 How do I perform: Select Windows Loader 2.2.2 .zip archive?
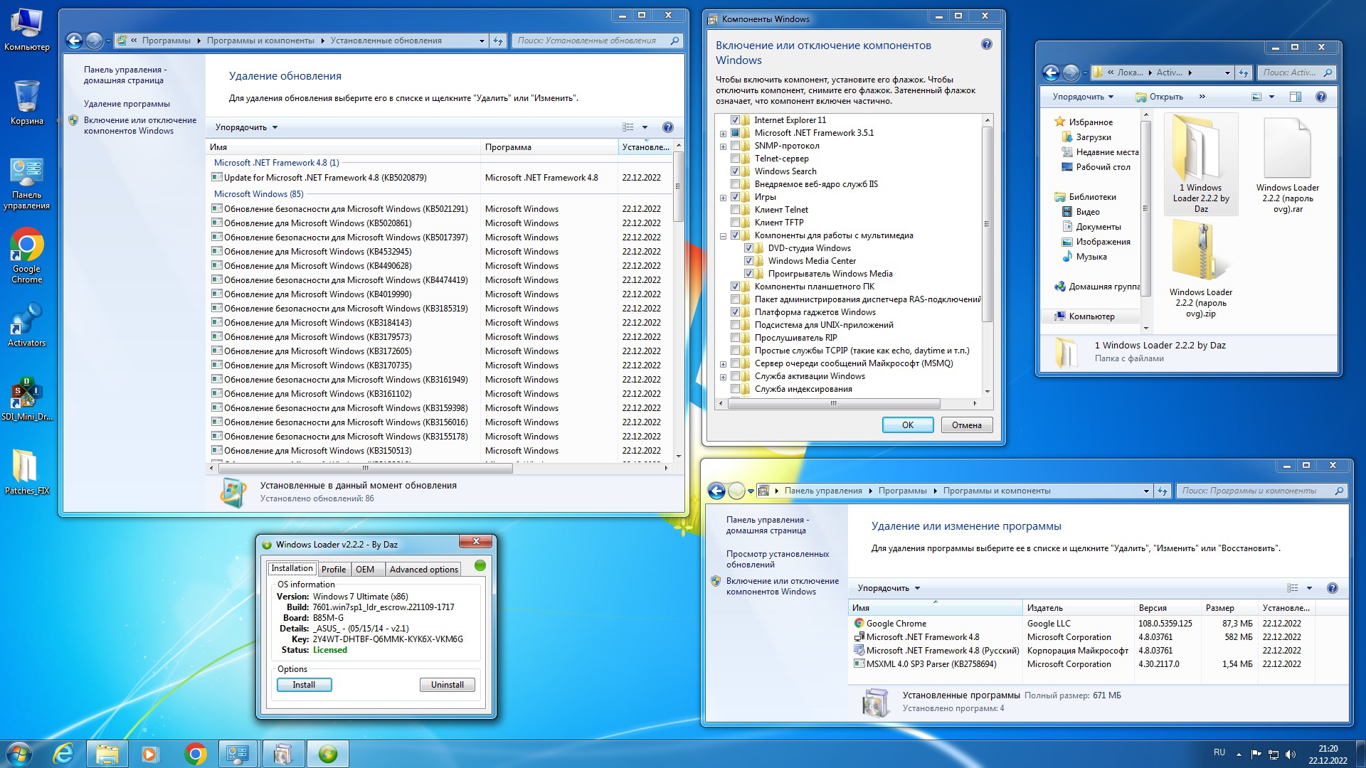pyautogui.click(x=1201, y=269)
